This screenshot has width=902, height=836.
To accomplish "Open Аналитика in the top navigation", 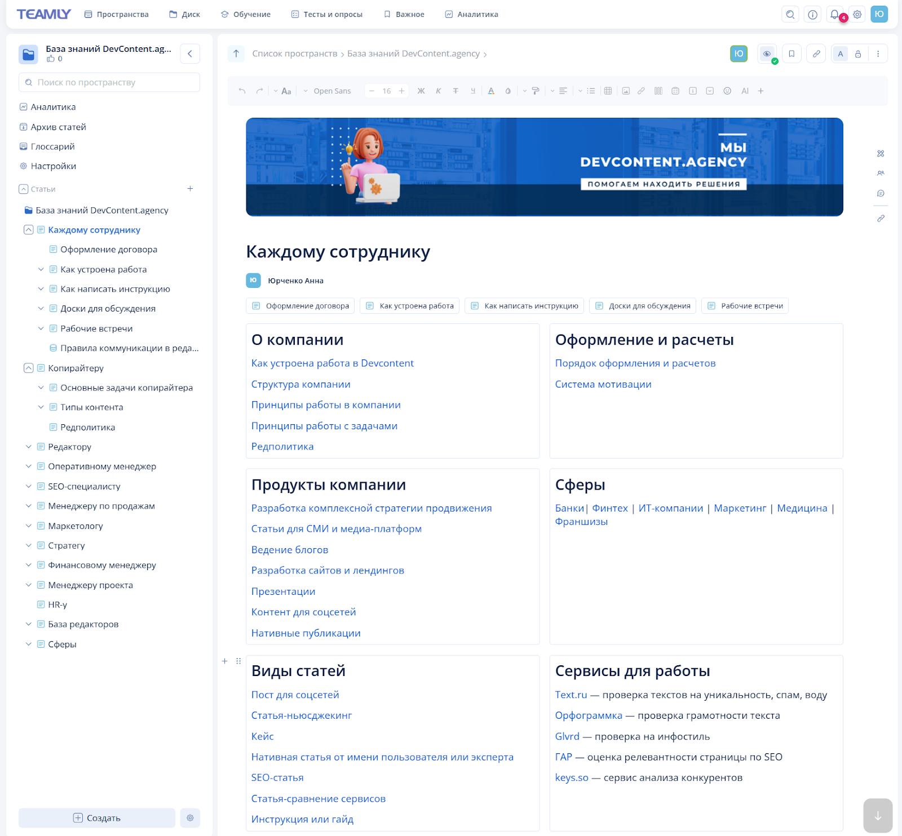I will tap(472, 14).
